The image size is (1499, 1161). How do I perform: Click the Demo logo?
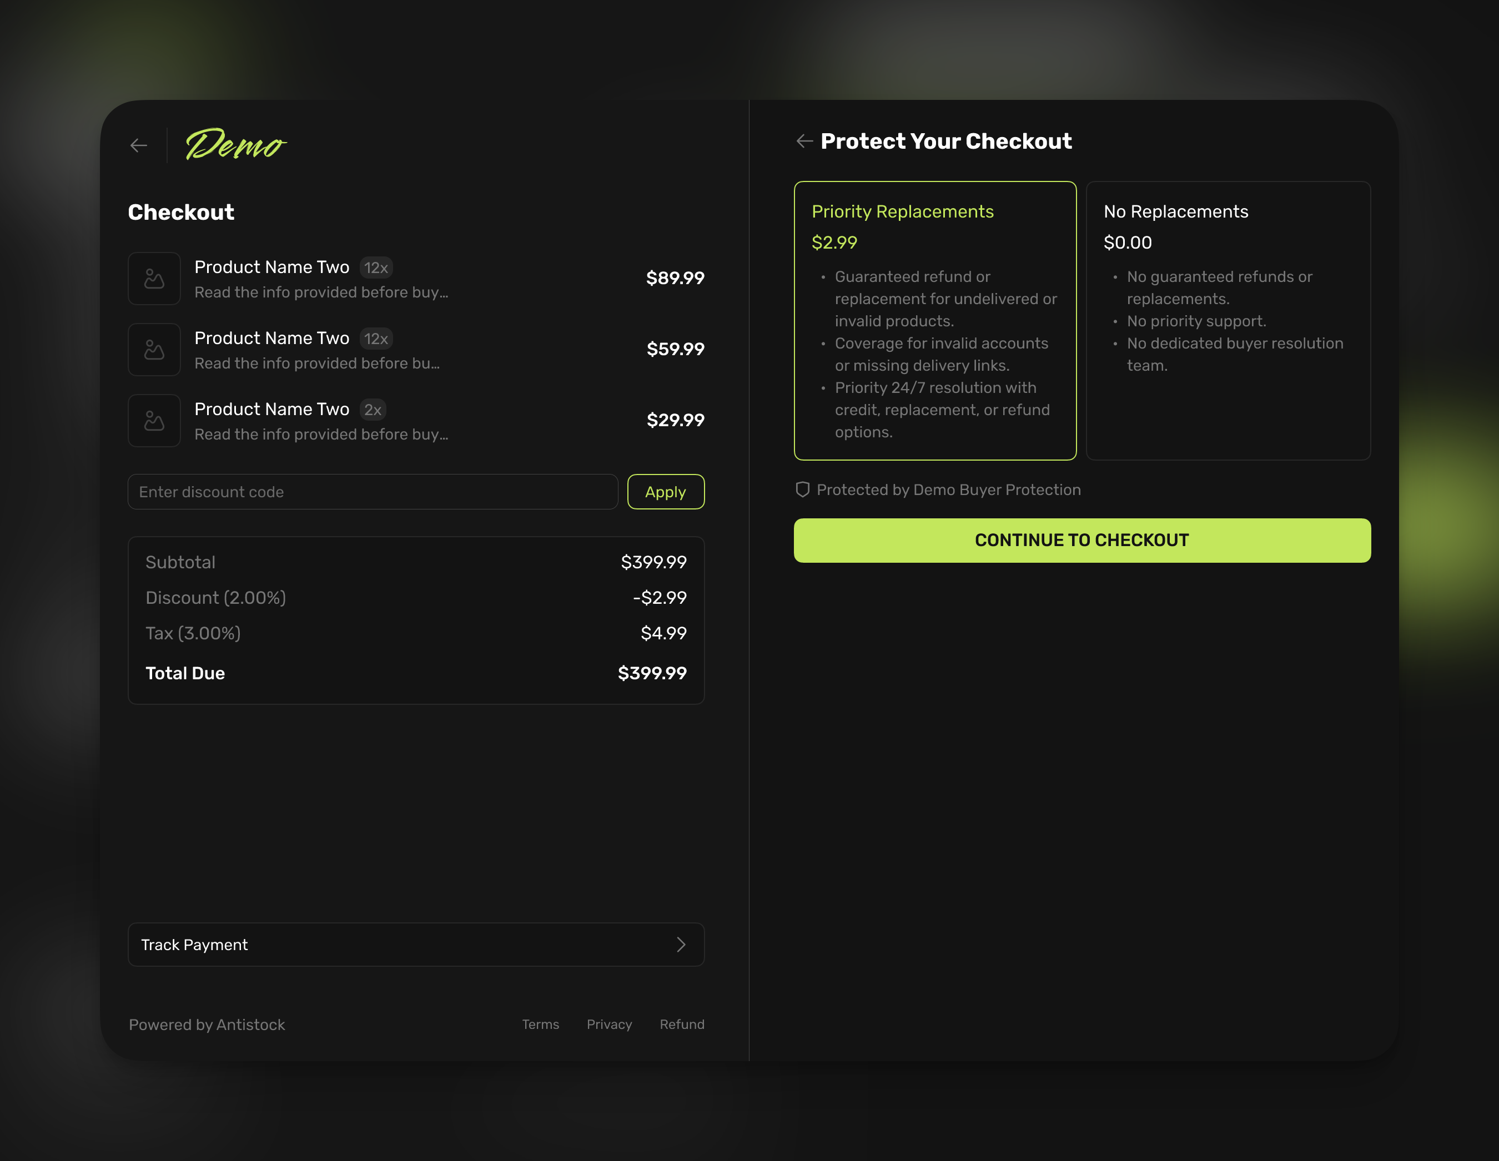pyautogui.click(x=236, y=145)
